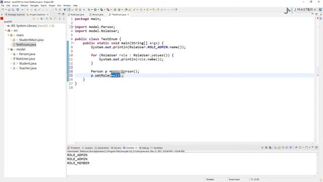The width and height of the screenshot is (323, 182).
Task: Click the Open Type toolbar icon
Action: tap(126, 10)
